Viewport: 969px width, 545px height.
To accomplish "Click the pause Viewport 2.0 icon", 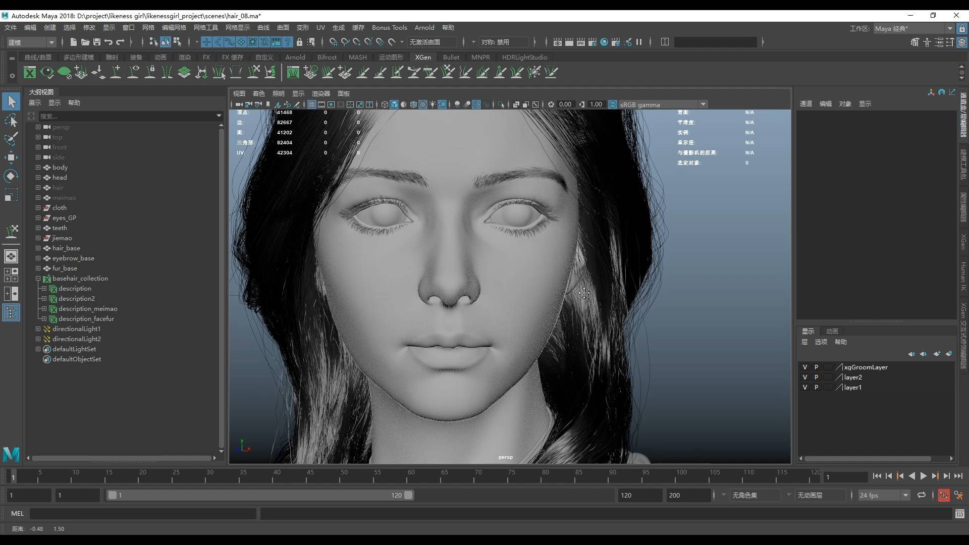I will tap(639, 42).
